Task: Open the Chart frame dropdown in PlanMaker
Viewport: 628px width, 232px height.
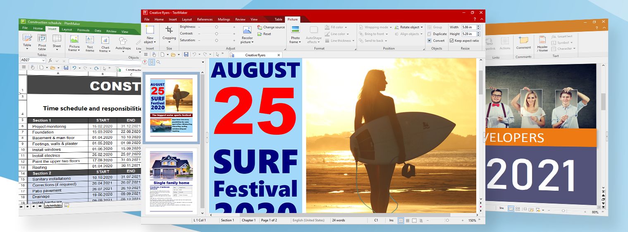Action: click(x=109, y=51)
